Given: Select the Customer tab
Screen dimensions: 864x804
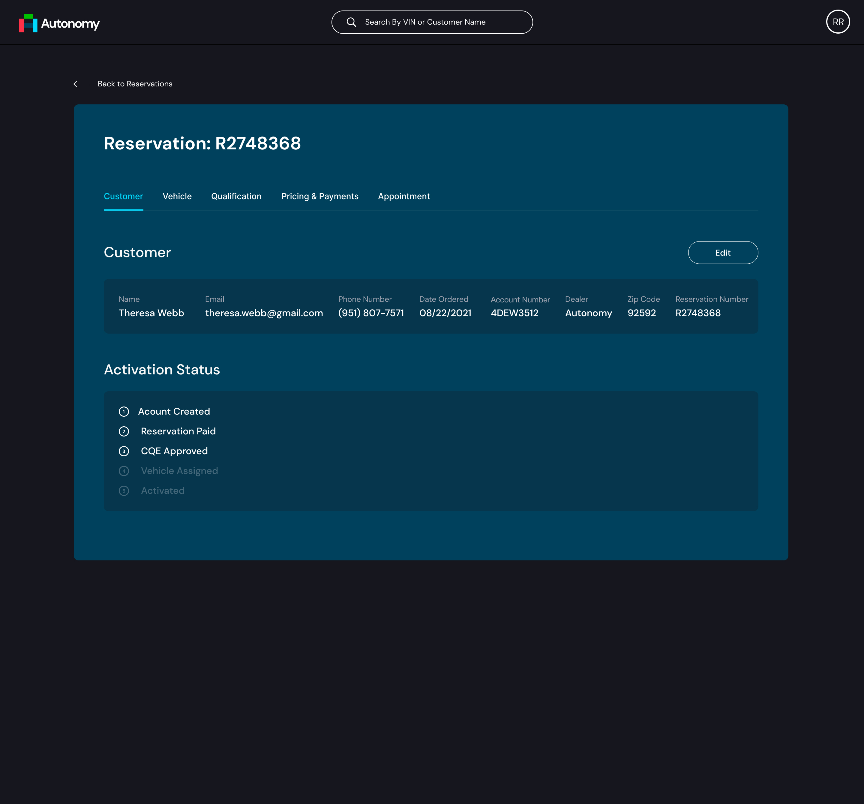Looking at the screenshot, I should pyautogui.click(x=123, y=196).
